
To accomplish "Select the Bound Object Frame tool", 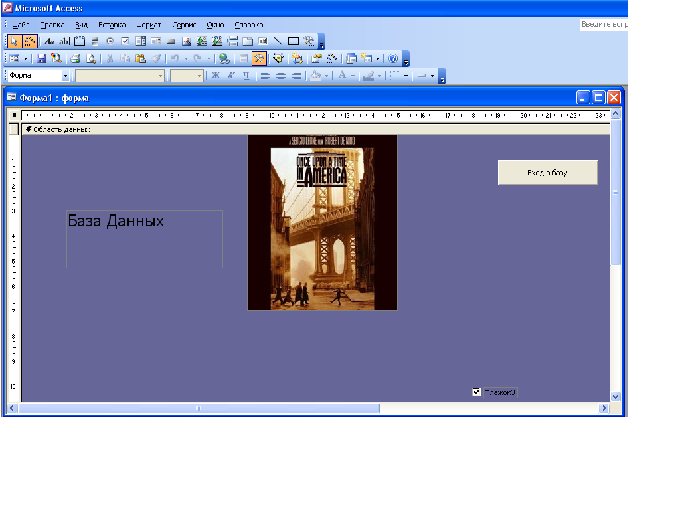I will [x=217, y=41].
